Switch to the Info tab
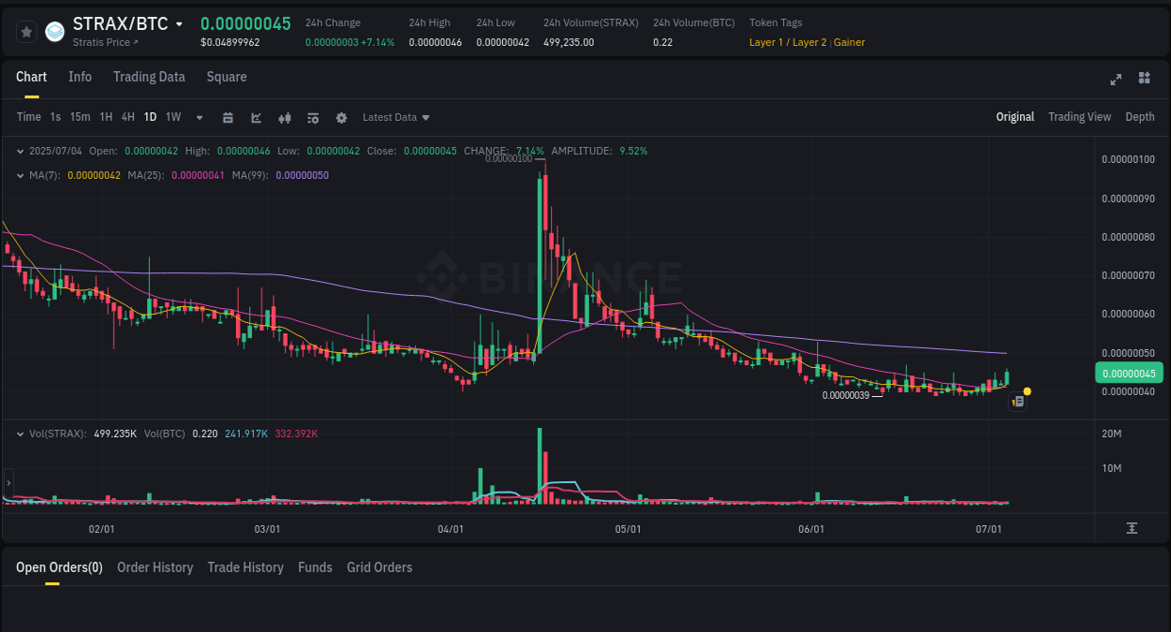This screenshot has height=632, width=1171. tap(80, 77)
